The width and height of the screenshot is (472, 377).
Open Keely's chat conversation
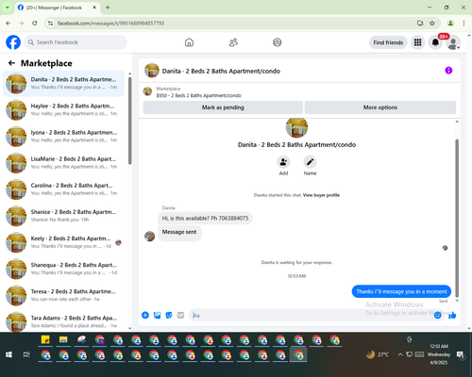coord(63,242)
